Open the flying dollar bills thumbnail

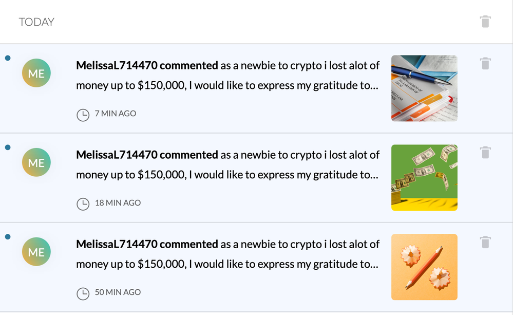424,177
